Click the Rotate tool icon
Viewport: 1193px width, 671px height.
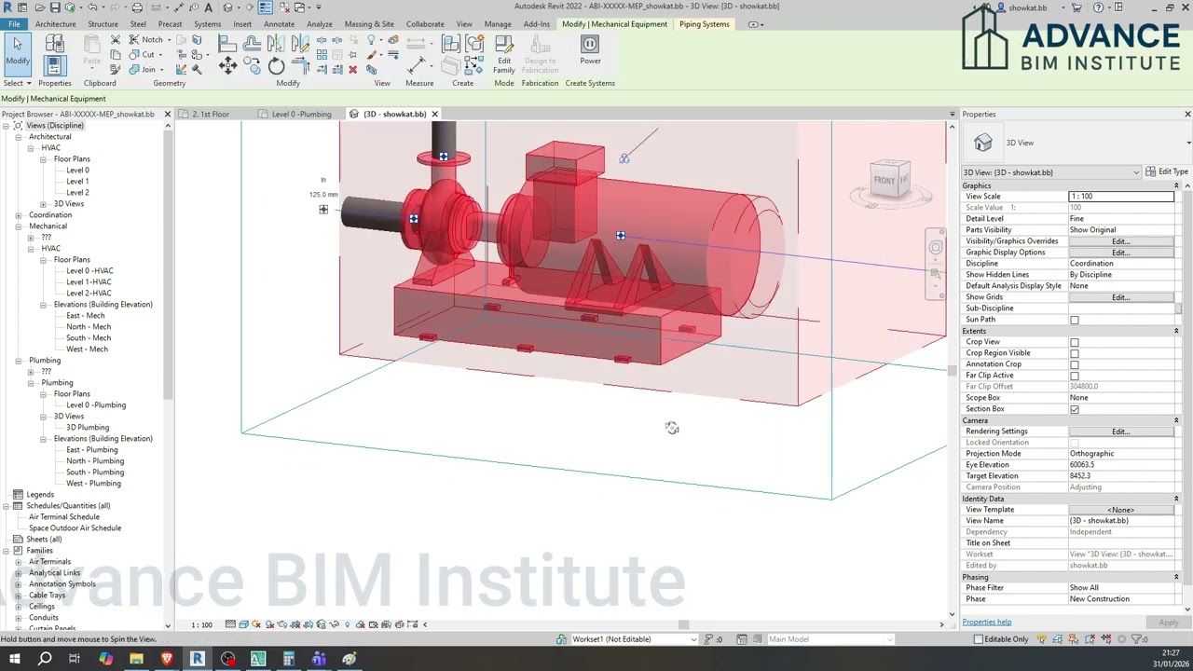[x=276, y=65]
